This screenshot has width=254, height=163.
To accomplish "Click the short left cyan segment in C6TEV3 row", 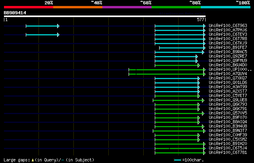I will click(42, 35).
